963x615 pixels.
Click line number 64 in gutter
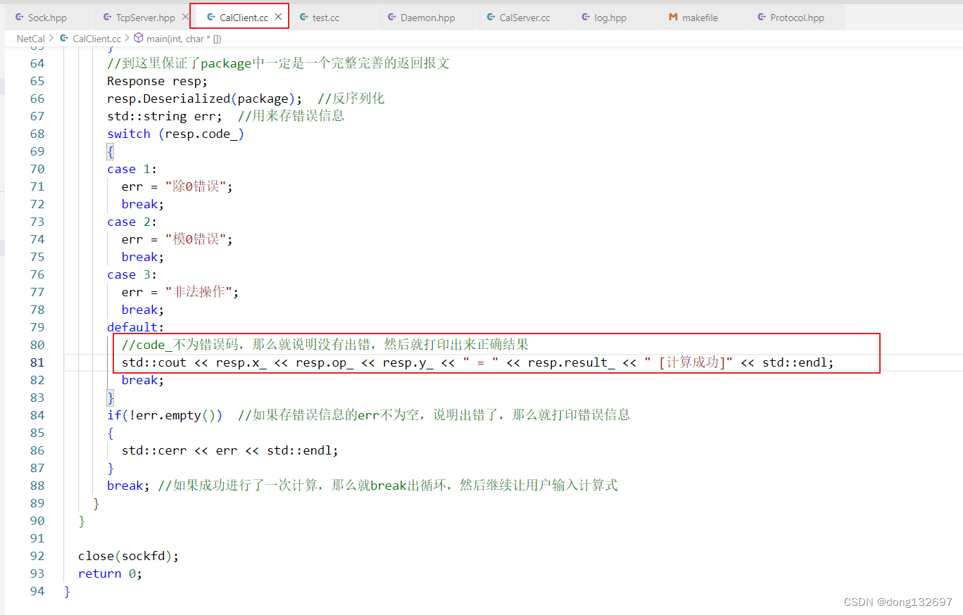tap(37, 63)
